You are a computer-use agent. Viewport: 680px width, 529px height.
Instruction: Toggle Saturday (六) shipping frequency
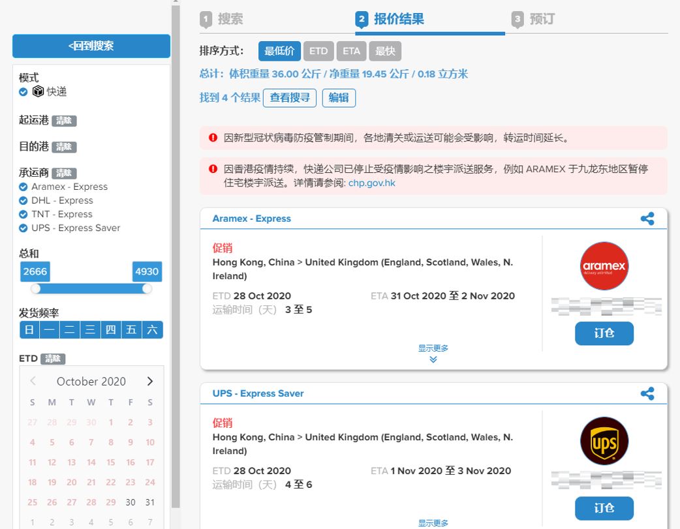coord(152,329)
